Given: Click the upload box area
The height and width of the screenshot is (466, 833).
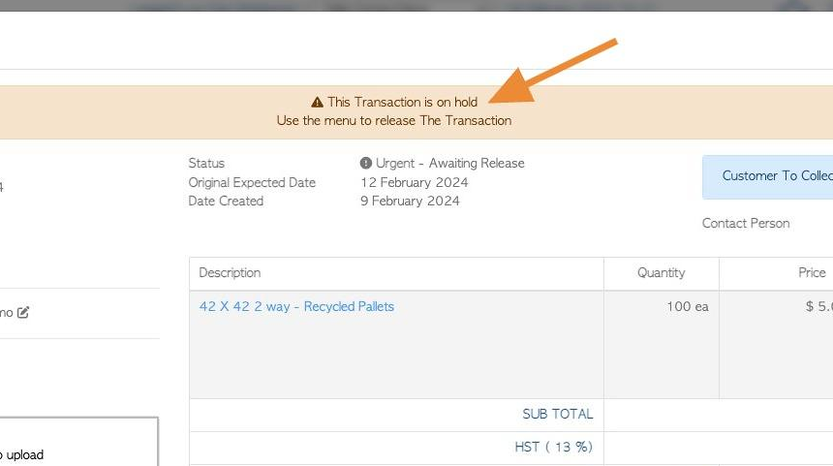Looking at the screenshot, I should coord(78,442).
